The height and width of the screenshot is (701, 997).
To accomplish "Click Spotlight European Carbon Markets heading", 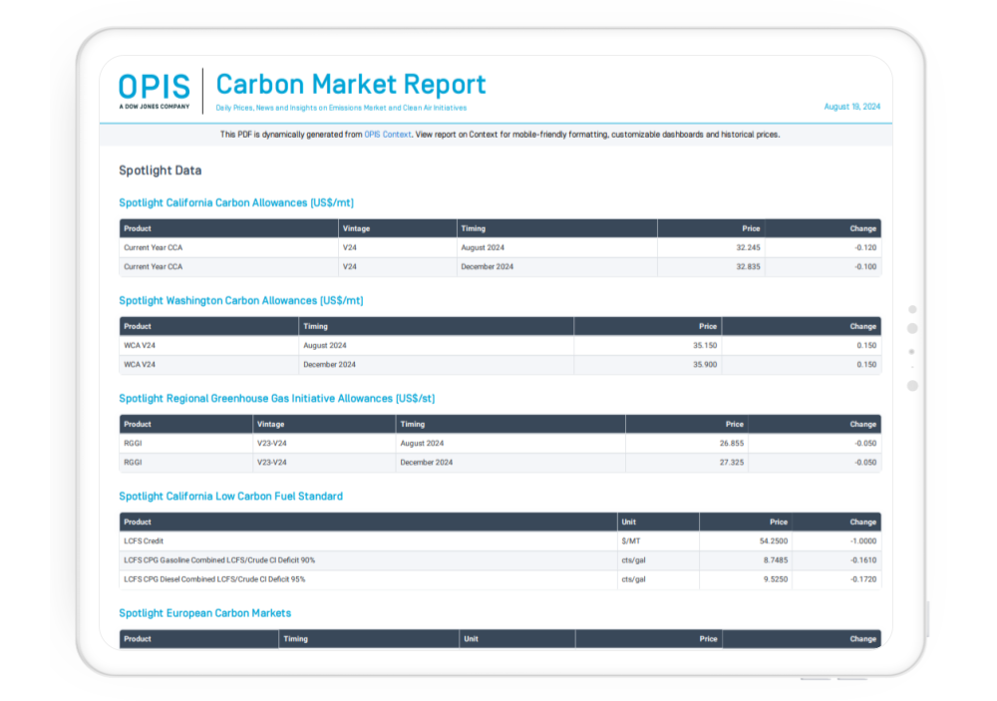I will click(204, 613).
